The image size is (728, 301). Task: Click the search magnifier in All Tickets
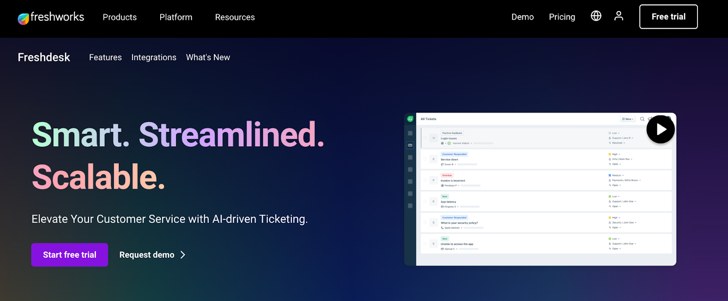642,119
